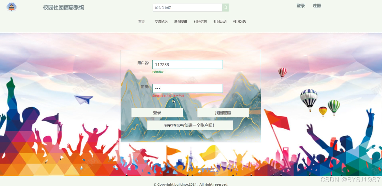Screen dimensions: 382x186
Task: Click the red striped hot-air balloon
Action: [x=283, y=73]
